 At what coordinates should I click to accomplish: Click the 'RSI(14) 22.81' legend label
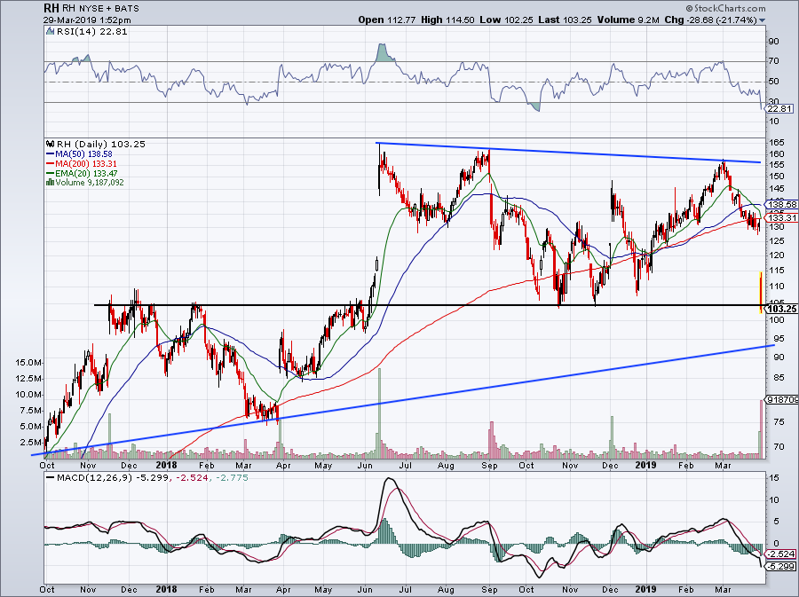coord(91,32)
